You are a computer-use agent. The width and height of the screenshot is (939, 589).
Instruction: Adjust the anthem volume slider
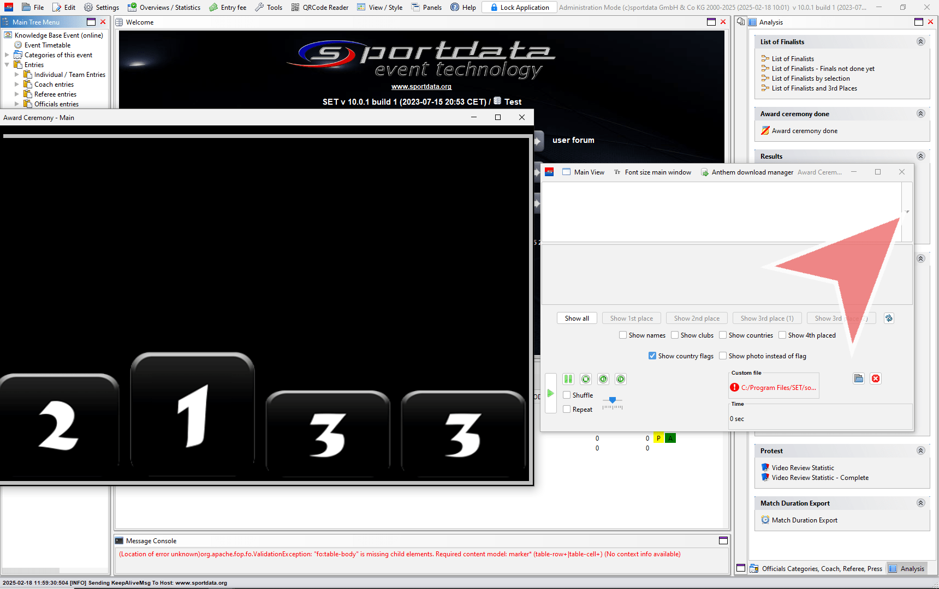coord(613,400)
